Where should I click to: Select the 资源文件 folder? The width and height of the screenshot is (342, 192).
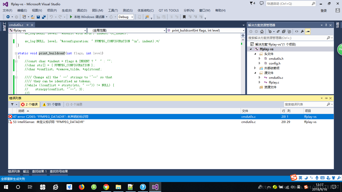click(x=270, y=87)
